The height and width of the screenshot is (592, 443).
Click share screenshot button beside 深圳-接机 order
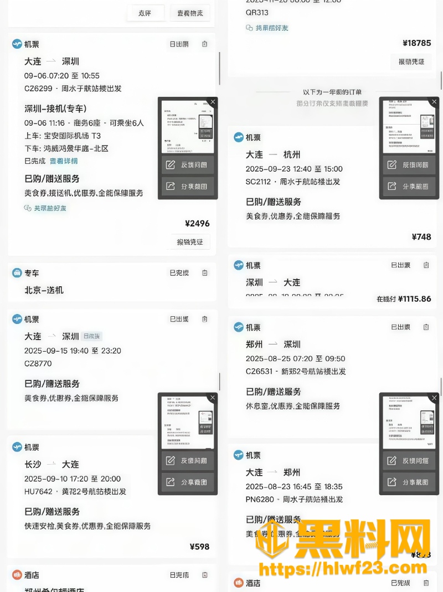pyautogui.click(x=188, y=186)
